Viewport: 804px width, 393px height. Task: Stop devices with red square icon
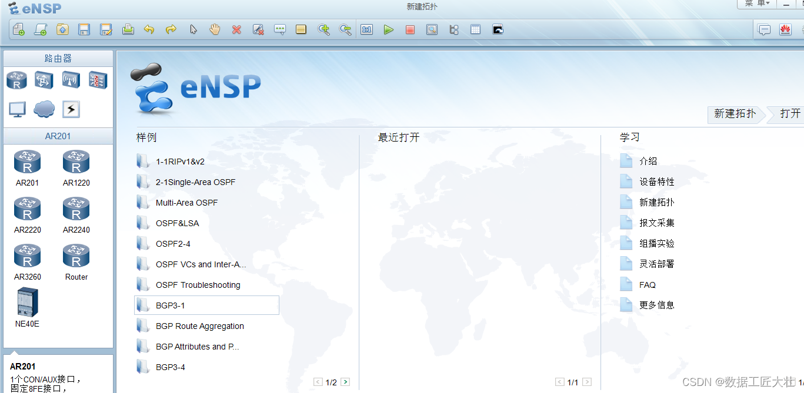click(x=411, y=29)
